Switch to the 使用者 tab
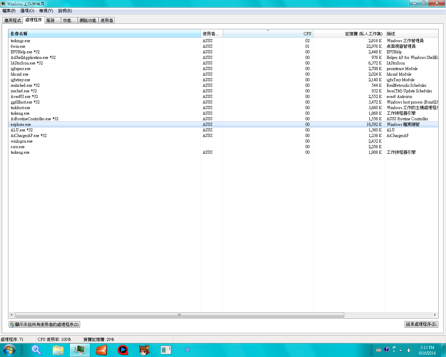The width and height of the screenshot is (446, 357). [107, 21]
